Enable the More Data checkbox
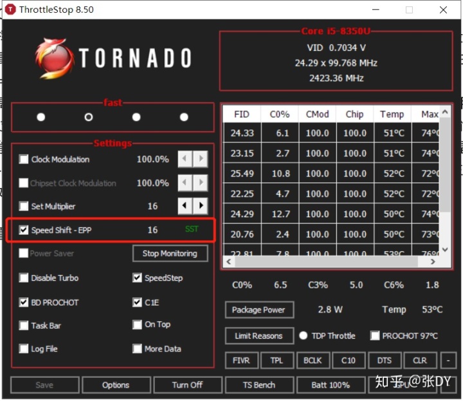Image resolution: width=463 pixels, height=401 pixels. (x=137, y=349)
